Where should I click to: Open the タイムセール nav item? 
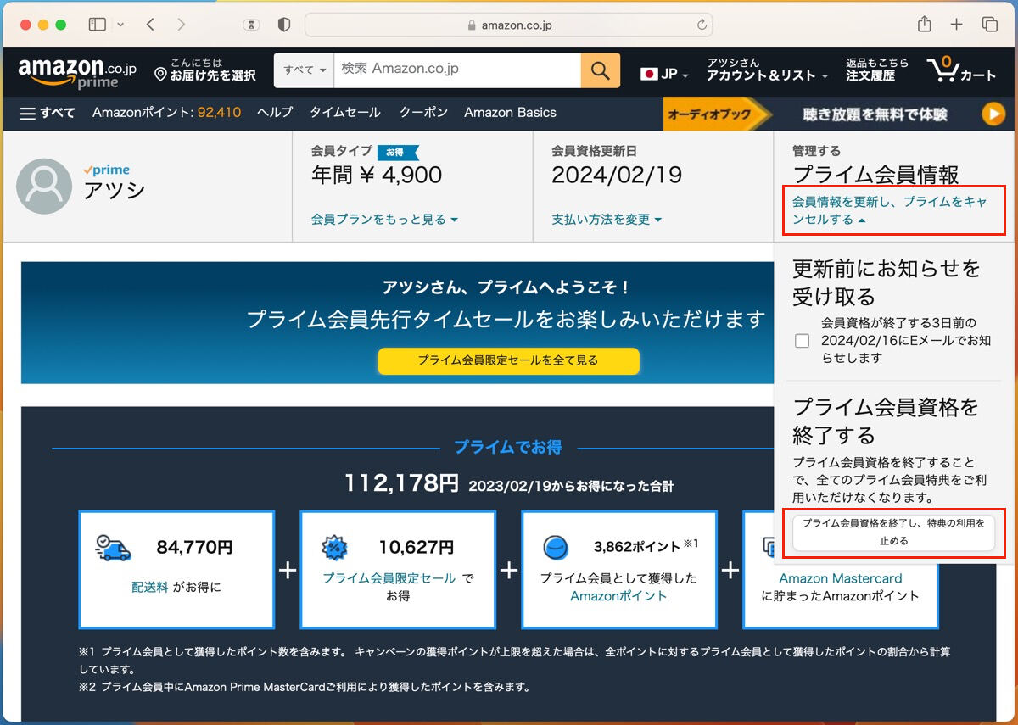click(x=344, y=113)
